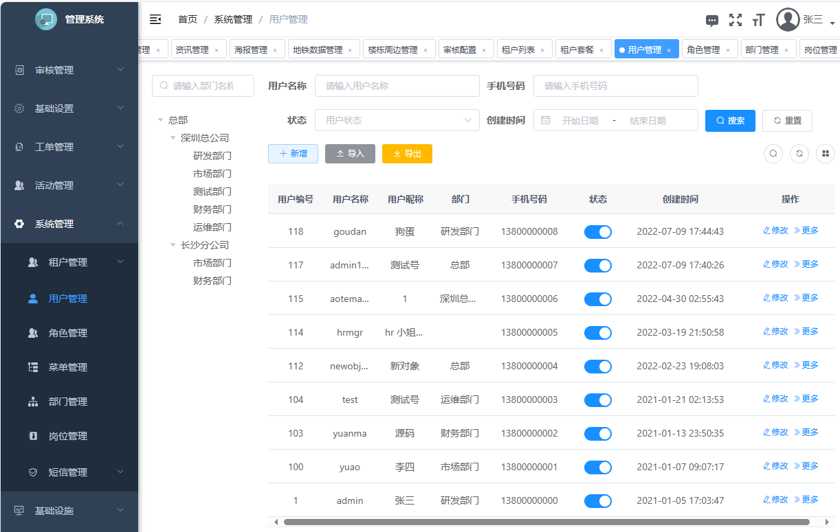This screenshot has height=532, width=840.
Task: Click the horizontal scrollbar under the table
Action: coord(546,522)
